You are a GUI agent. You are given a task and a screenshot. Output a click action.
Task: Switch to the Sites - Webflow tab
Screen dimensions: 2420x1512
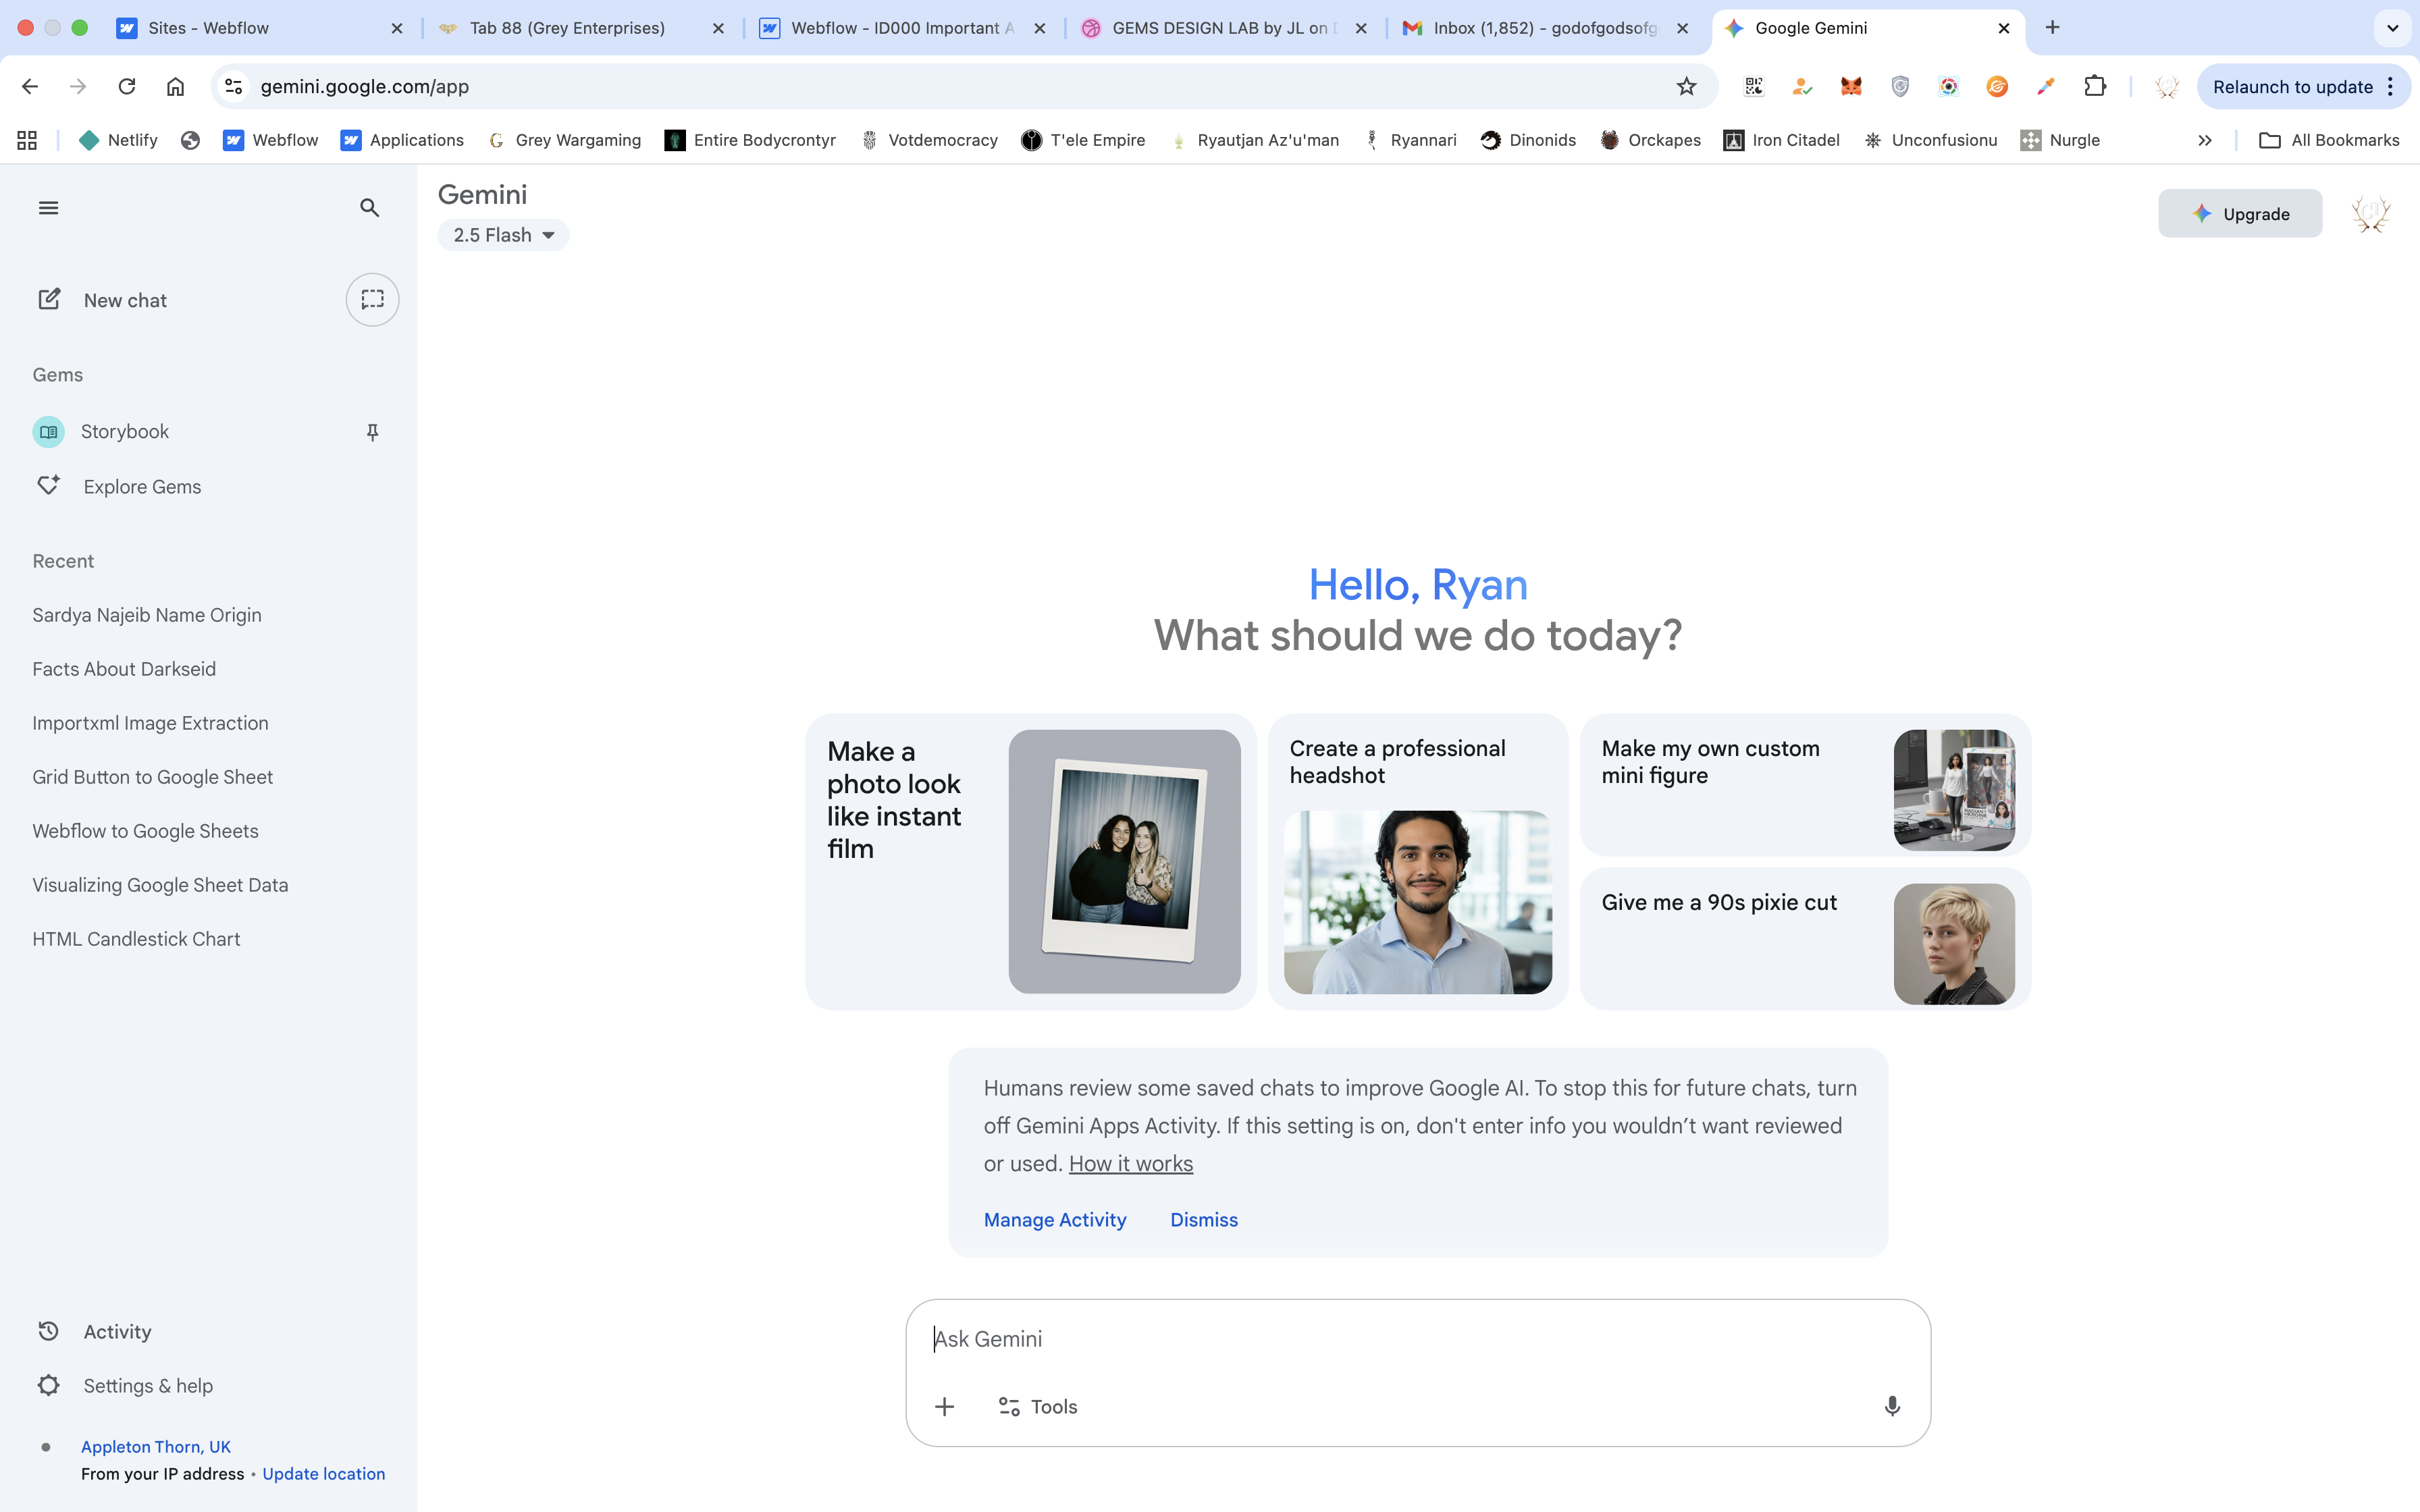tap(208, 28)
